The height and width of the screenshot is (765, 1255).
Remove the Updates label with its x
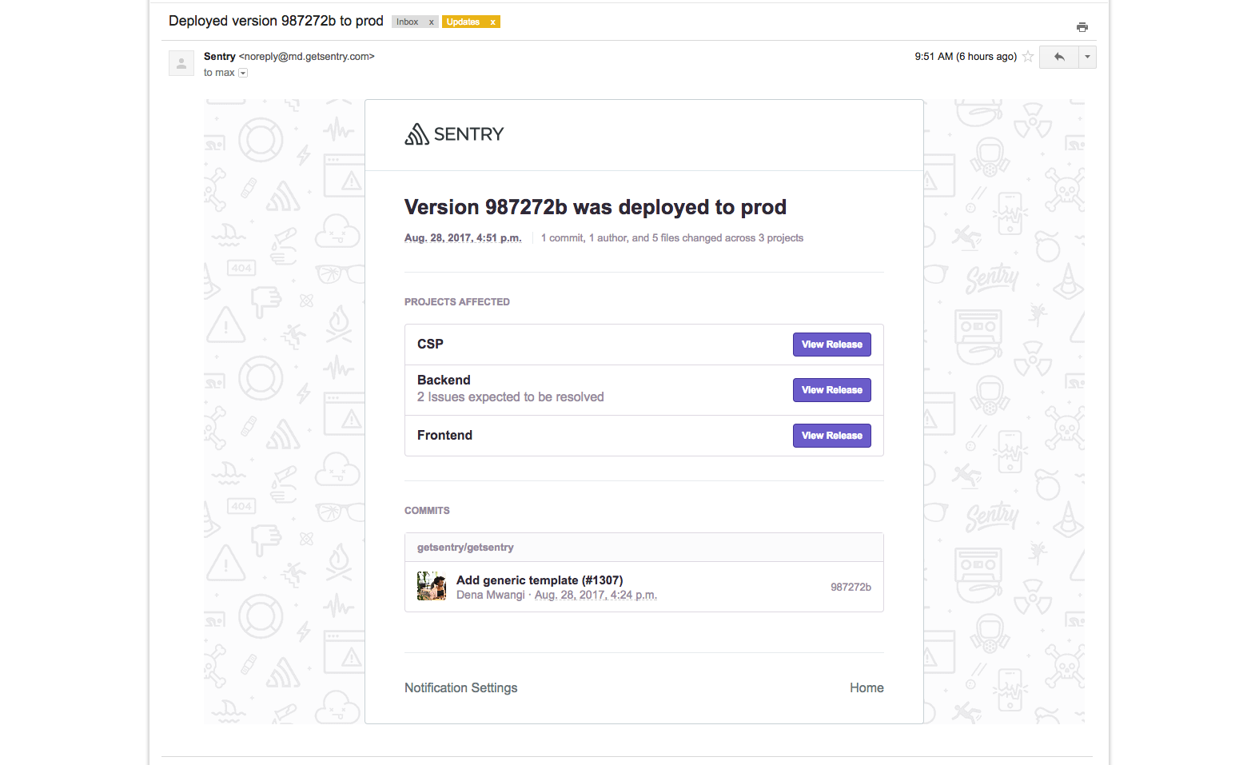point(492,22)
